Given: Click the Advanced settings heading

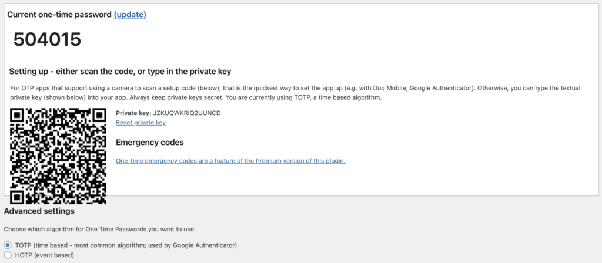Looking at the screenshot, I should (39, 211).
